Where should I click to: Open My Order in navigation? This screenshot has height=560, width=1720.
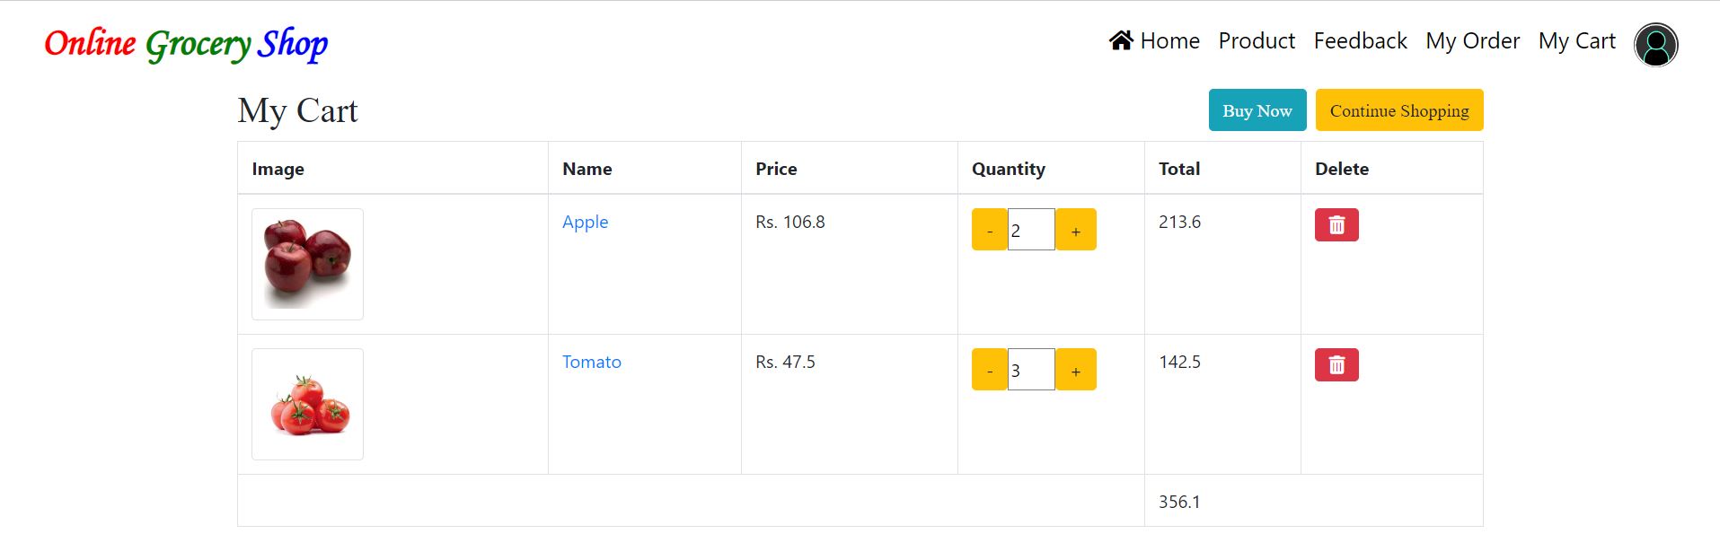[1472, 41]
